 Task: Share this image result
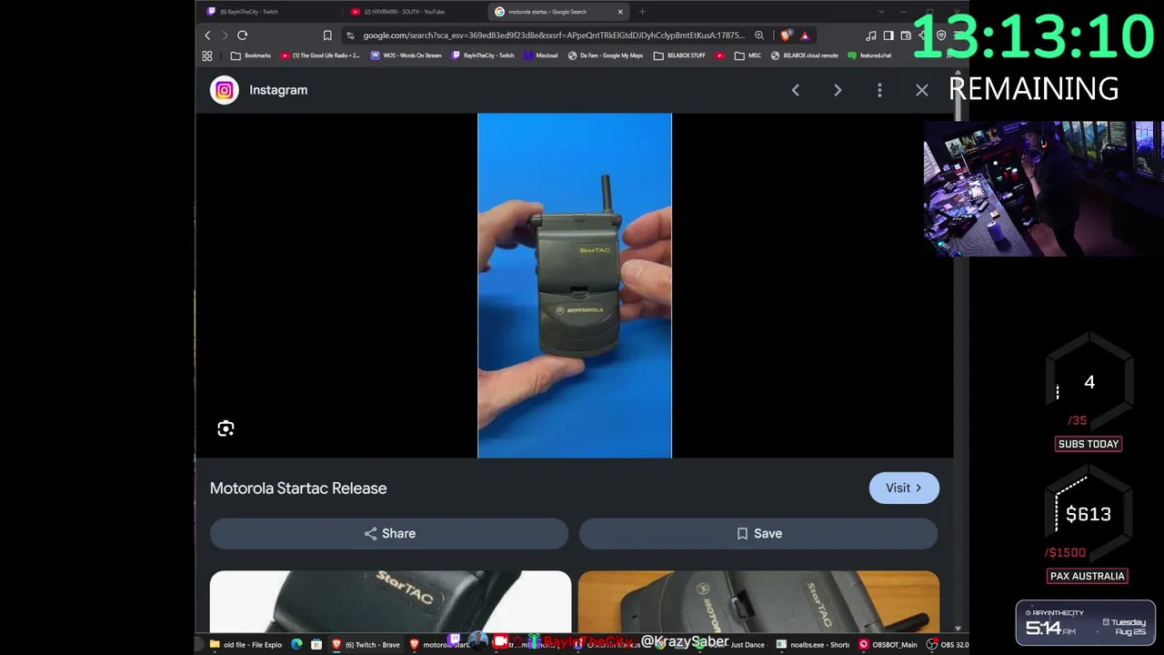[389, 534]
